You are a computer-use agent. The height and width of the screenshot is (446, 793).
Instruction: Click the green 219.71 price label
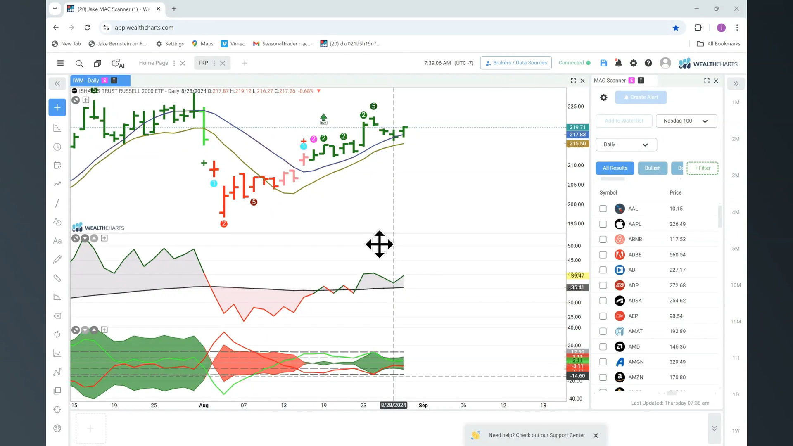click(577, 127)
